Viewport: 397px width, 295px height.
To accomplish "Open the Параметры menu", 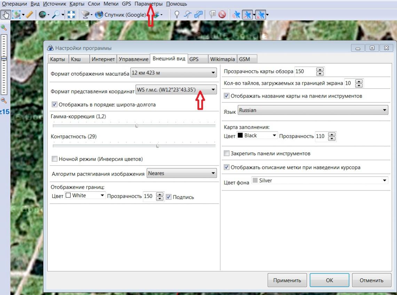I will click(148, 4).
